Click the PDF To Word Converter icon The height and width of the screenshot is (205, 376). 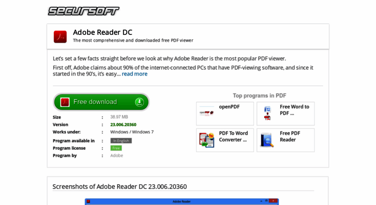(207, 140)
